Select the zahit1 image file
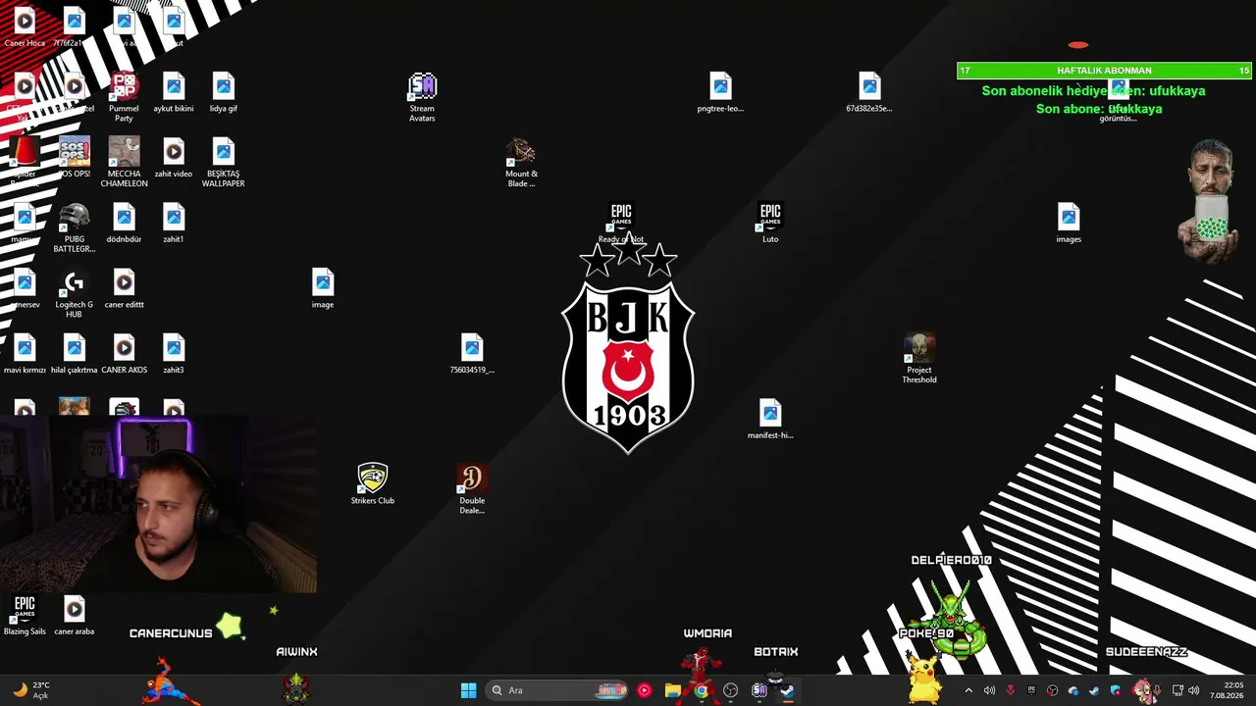Image resolution: width=1256 pixels, height=706 pixels. click(x=174, y=223)
